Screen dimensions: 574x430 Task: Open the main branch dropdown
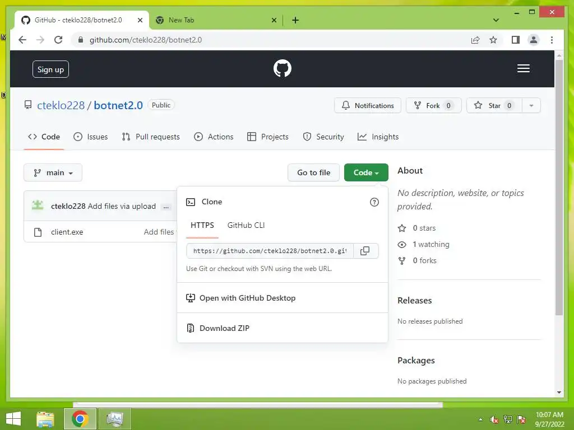click(53, 172)
